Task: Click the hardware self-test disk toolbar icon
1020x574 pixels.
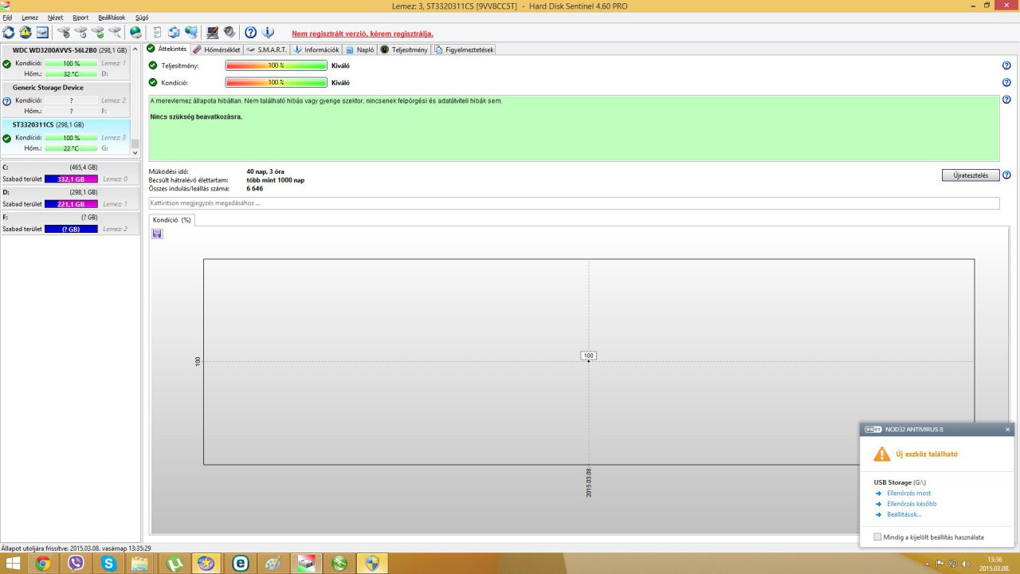Action: (x=64, y=33)
